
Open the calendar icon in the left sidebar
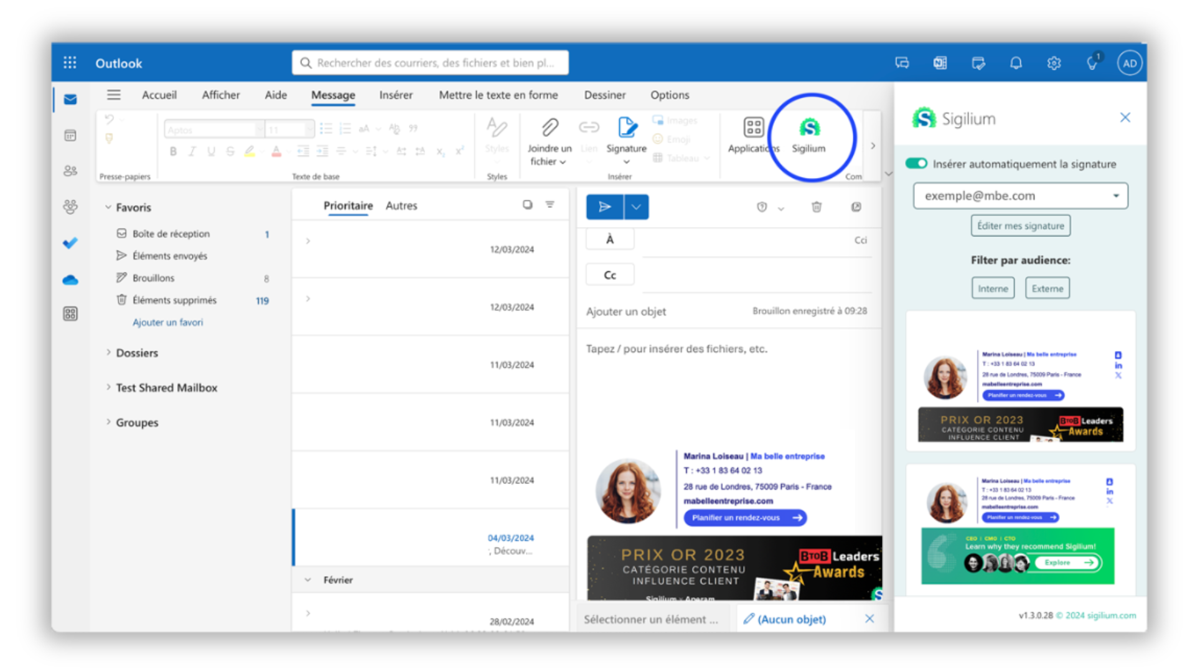pos(70,136)
